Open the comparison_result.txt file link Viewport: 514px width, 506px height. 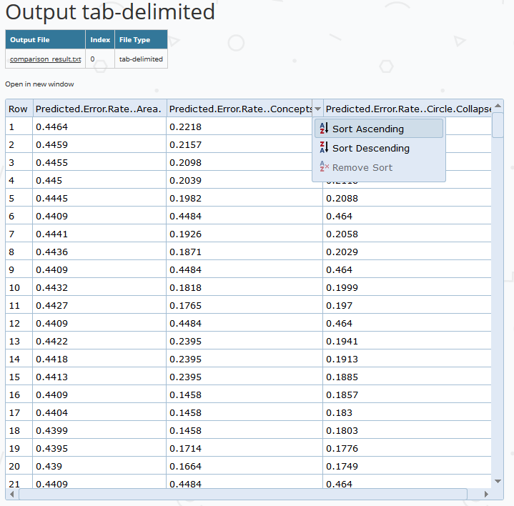46,59
